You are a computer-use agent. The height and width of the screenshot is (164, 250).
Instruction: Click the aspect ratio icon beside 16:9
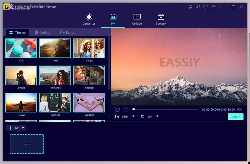click(x=117, y=117)
